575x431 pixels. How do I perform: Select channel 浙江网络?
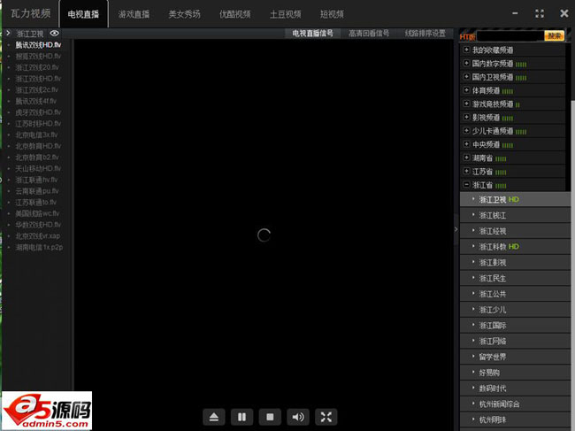515,341
